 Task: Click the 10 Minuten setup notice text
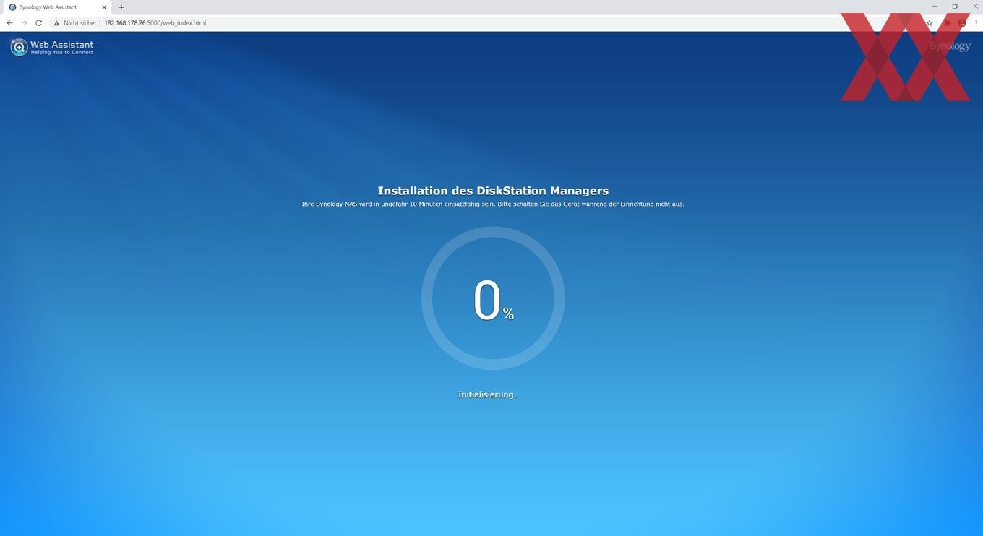pyautogui.click(x=493, y=204)
